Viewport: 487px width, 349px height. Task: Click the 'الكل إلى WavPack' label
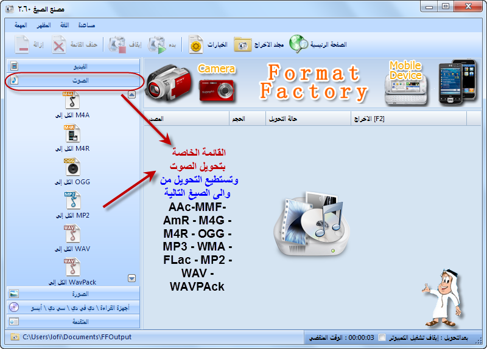(72, 282)
